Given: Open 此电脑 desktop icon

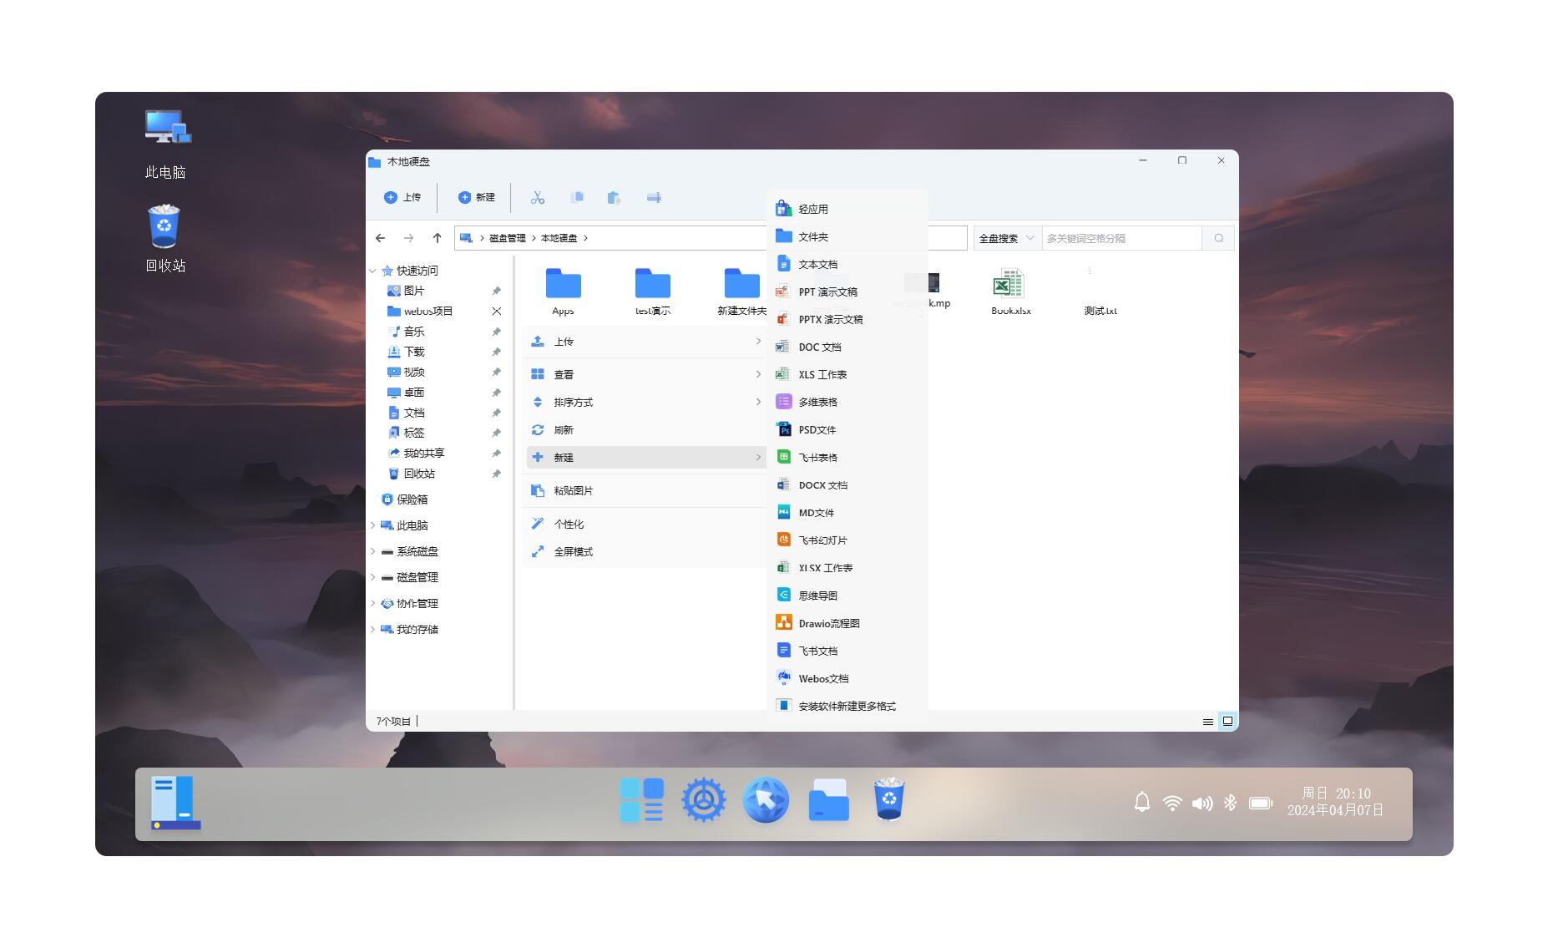Looking at the screenshot, I should (166, 144).
